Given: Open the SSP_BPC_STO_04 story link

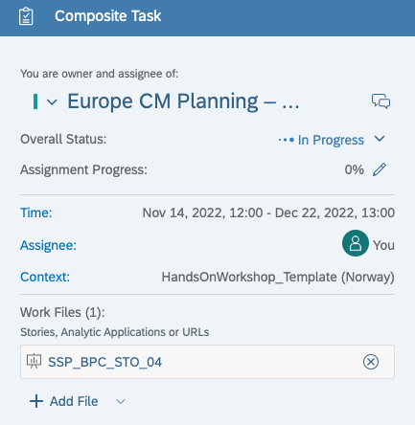Looking at the screenshot, I should [105, 362].
